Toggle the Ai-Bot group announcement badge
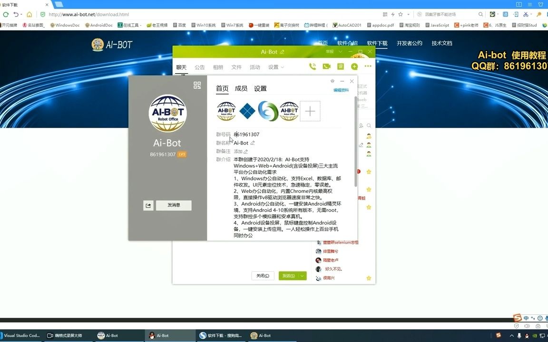 199,67
